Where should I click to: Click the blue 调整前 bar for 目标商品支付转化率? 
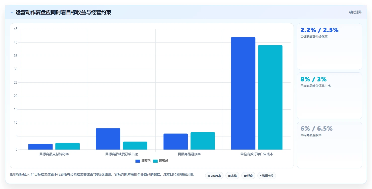[x=40, y=147]
